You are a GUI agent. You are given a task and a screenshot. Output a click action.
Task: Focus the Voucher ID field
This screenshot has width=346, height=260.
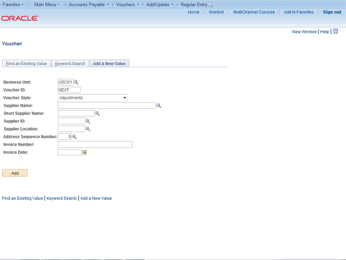click(x=69, y=90)
